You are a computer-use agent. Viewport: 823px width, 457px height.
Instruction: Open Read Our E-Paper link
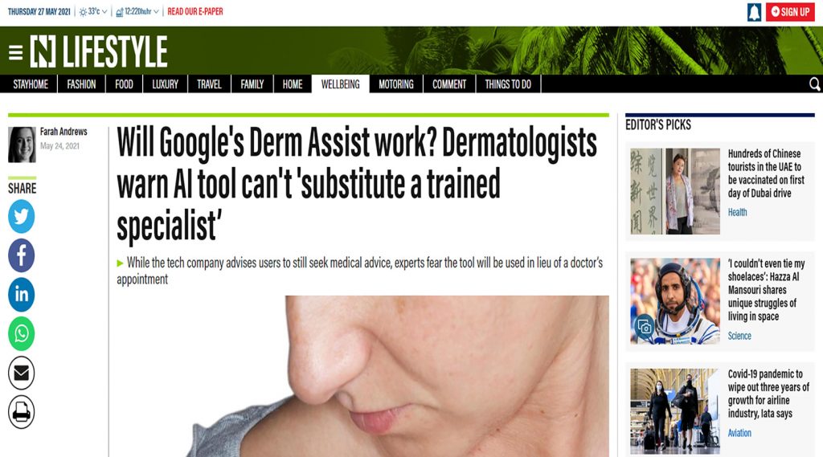click(195, 11)
